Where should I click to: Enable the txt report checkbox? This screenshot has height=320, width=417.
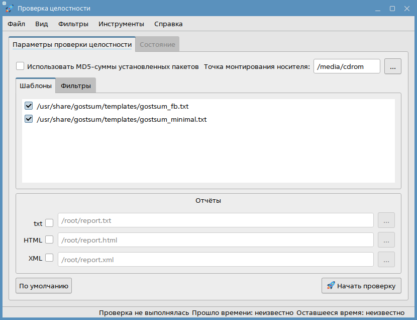[x=49, y=223]
